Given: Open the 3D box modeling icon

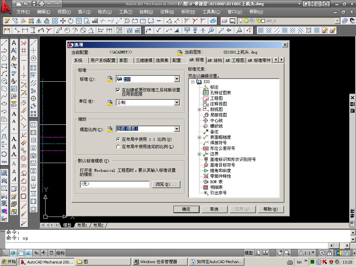Looking at the screenshot, I should pos(213,21).
